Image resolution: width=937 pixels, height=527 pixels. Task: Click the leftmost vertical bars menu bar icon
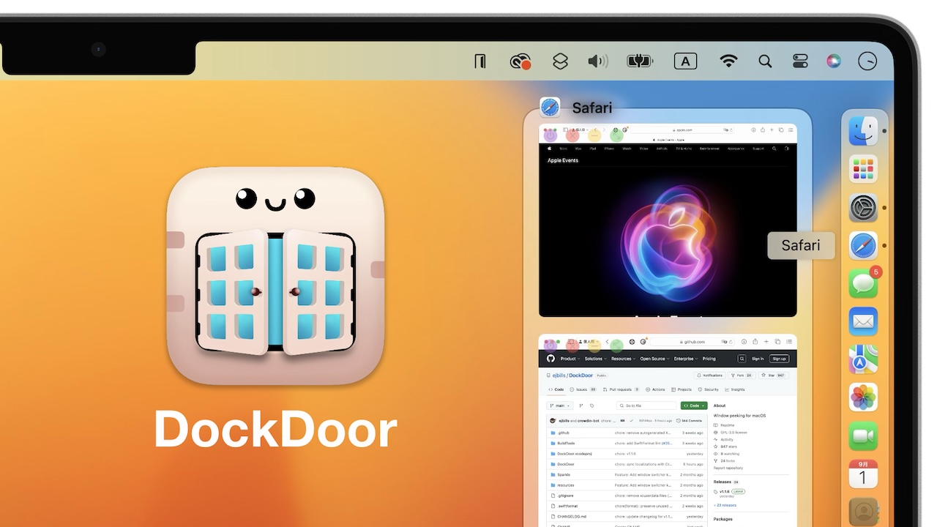coord(480,61)
